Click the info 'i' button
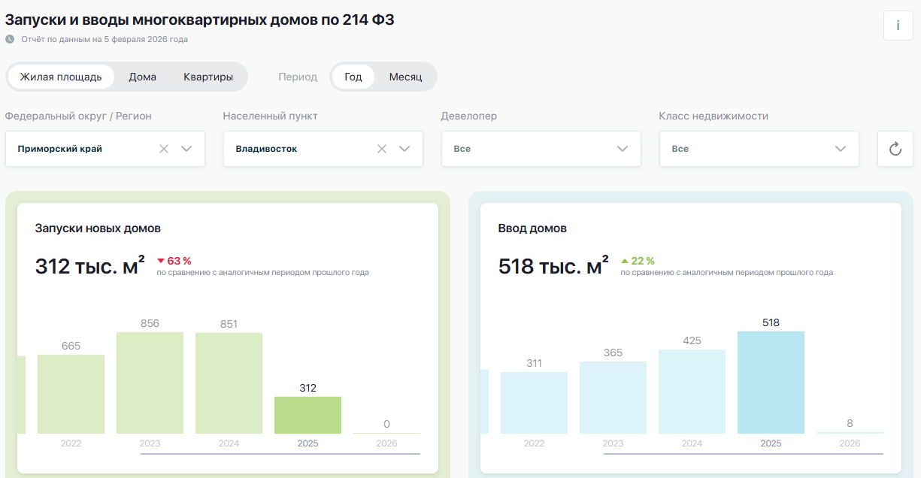The height and width of the screenshot is (478, 921). click(x=898, y=26)
